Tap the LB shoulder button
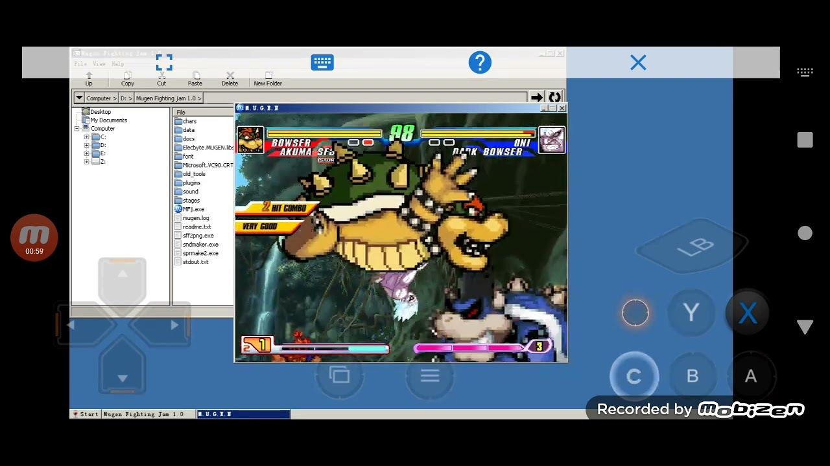Image resolution: width=830 pixels, height=466 pixels. click(694, 247)
